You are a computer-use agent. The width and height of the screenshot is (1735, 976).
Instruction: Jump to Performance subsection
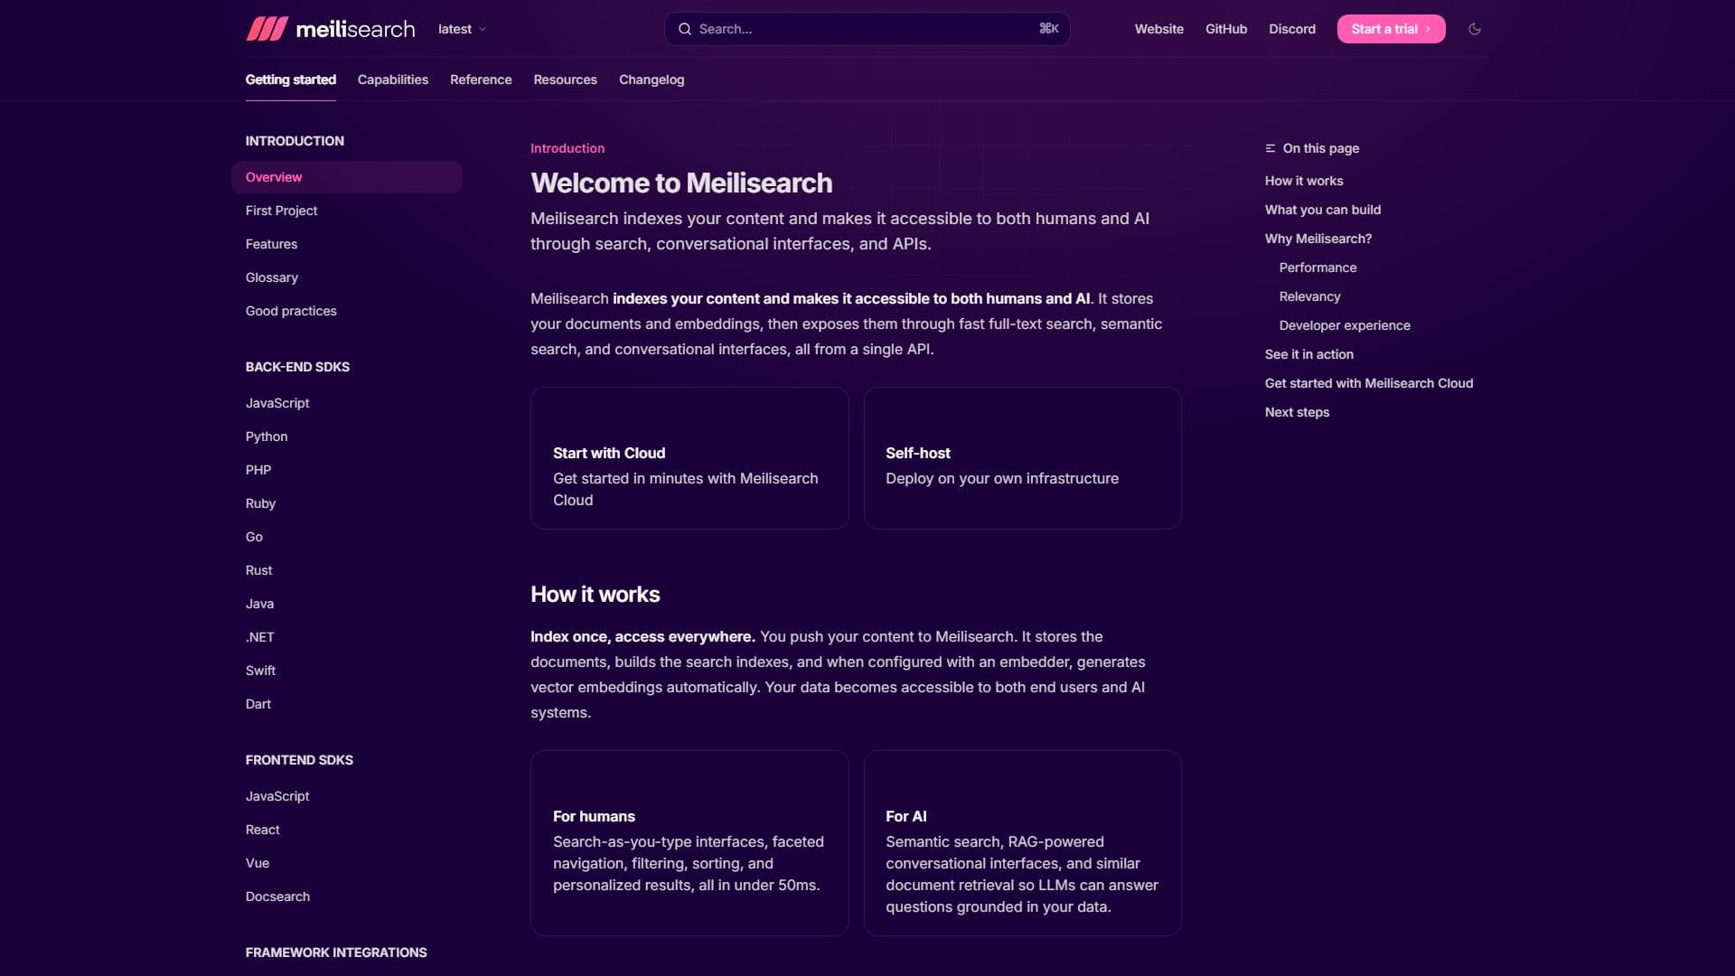click(1318, 267)
